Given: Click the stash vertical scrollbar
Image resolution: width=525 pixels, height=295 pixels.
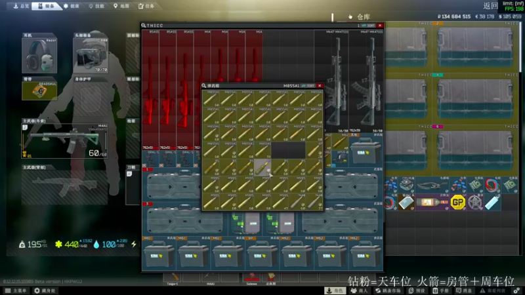Looking at the screenshot, I should click(520, 47).
